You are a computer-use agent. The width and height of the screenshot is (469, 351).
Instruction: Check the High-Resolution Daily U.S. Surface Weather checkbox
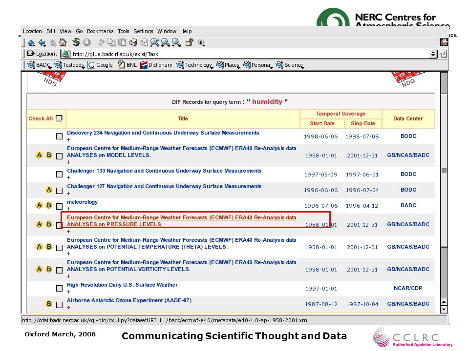pyautogui.click(x=59, y=288)
